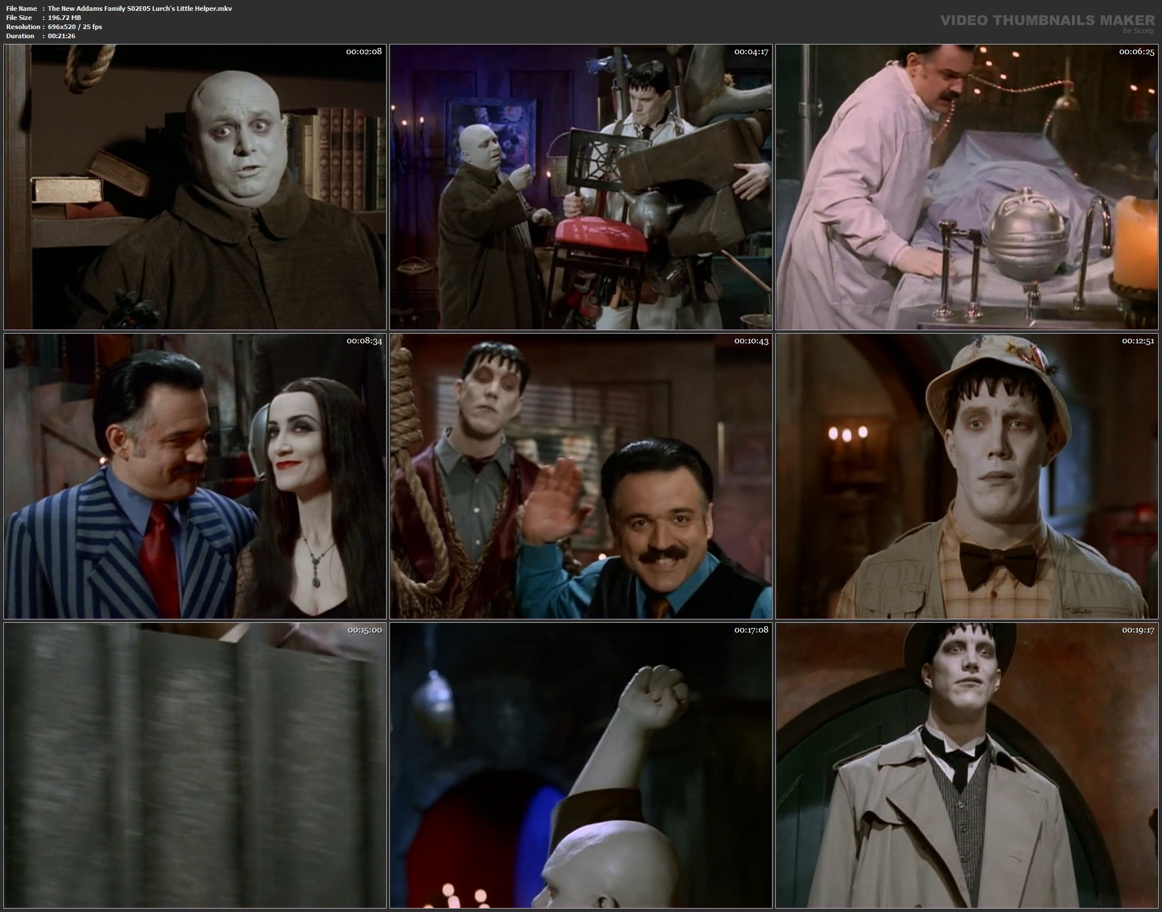This screenshot has width=1162, height=912.
Task: Click the File Size value 196.72 MB
Action: click(x=64, y=18)
